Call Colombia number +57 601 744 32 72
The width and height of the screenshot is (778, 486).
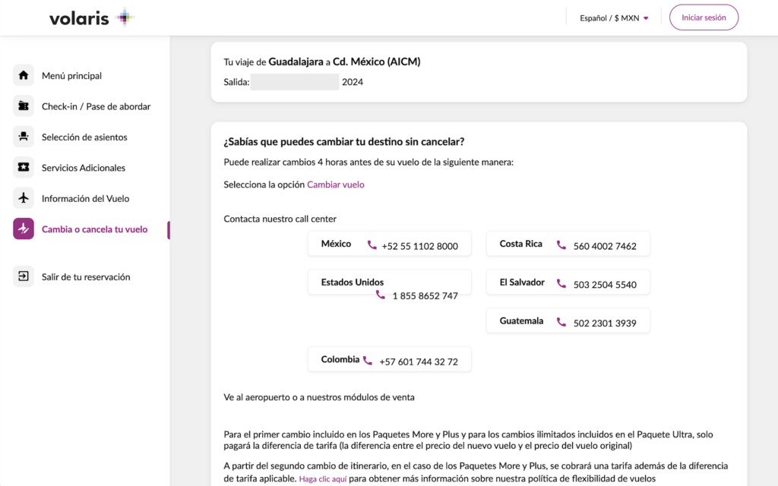click(x=419, y=361)
